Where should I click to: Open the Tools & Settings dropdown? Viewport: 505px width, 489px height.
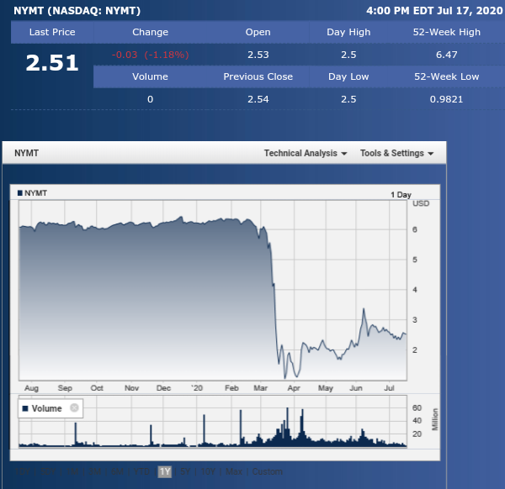tap(396, 154)
